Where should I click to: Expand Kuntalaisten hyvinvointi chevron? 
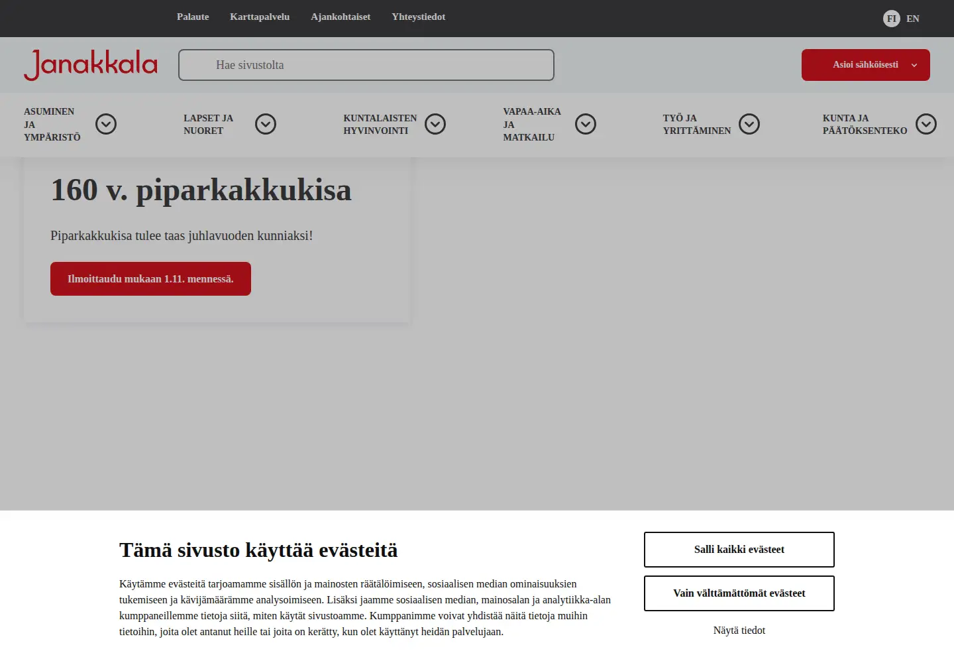pos(435,124)
